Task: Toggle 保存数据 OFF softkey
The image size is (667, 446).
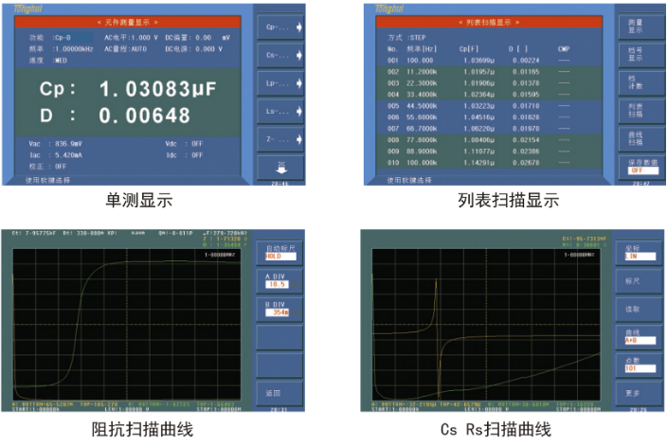Action: tap(641, 167)
